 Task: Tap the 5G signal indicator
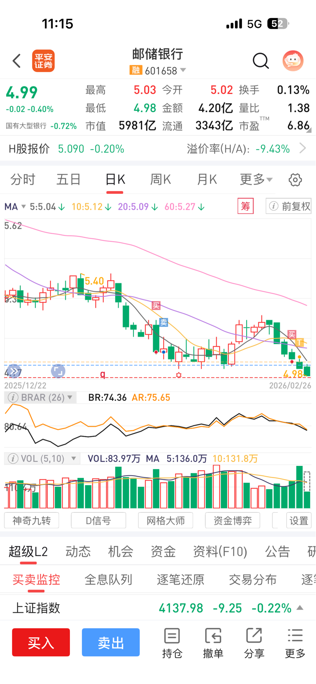click(x=254, y=24)
